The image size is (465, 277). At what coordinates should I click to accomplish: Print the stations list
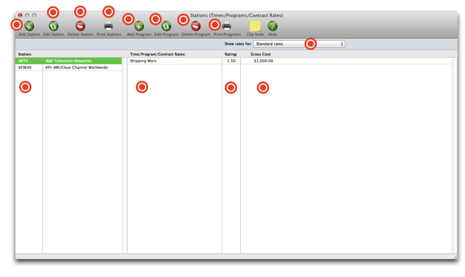pyautogui.click(x=109, y=27)
